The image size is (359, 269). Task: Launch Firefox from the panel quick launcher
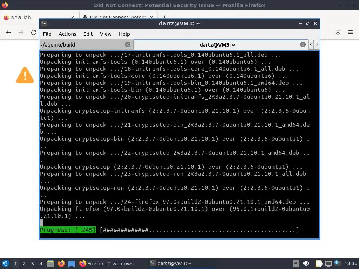point(61,263)
